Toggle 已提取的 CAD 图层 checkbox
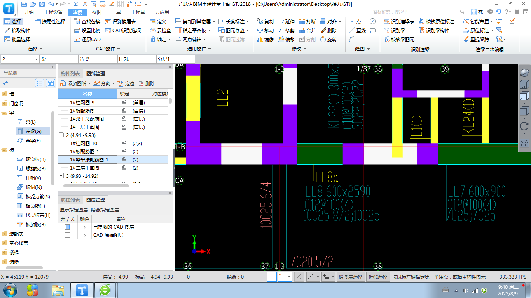The height and width of the screenshot is (298, 531). [68, 227]
